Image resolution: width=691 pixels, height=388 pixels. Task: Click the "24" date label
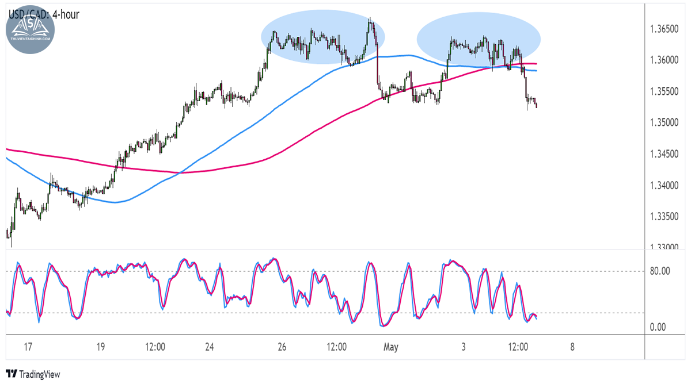click(x=210, y=347)
